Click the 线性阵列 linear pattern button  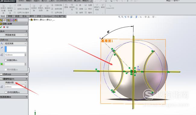[72, 7]
